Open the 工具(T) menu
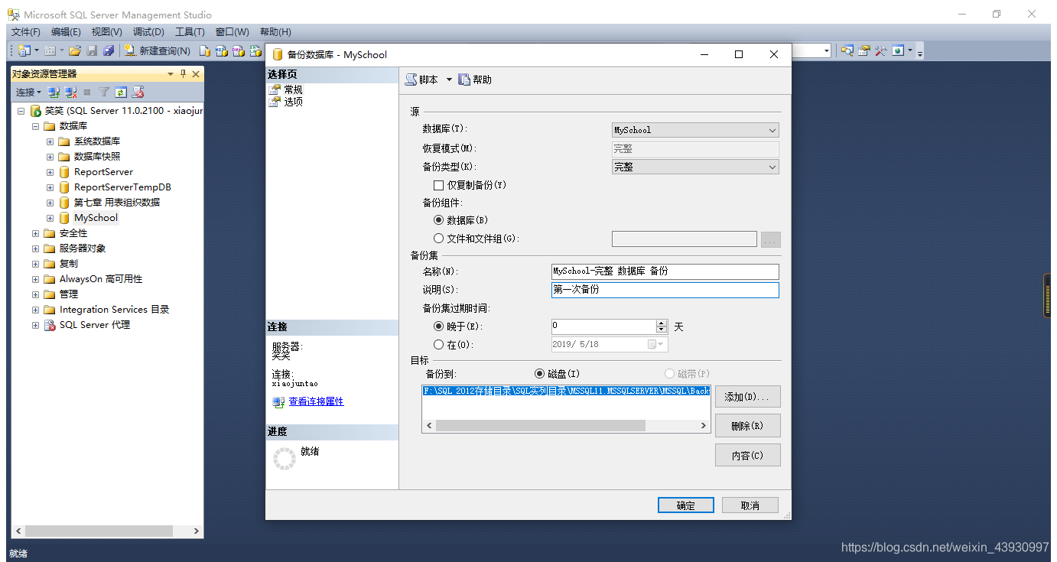The height and width of the screenshot is (562, 1057). click(190, 32)
